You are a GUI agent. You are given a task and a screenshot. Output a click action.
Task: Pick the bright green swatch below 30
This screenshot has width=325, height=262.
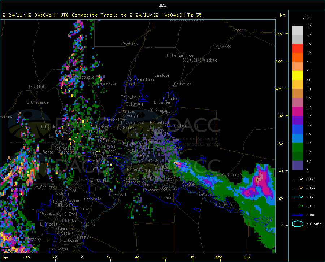pos(298,147)
